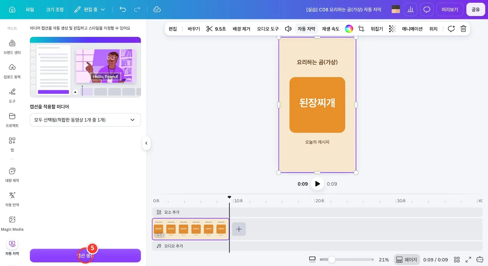Click 편집 in the video toolbar
This screenshot has height=266, width=488.
(173, 29)
